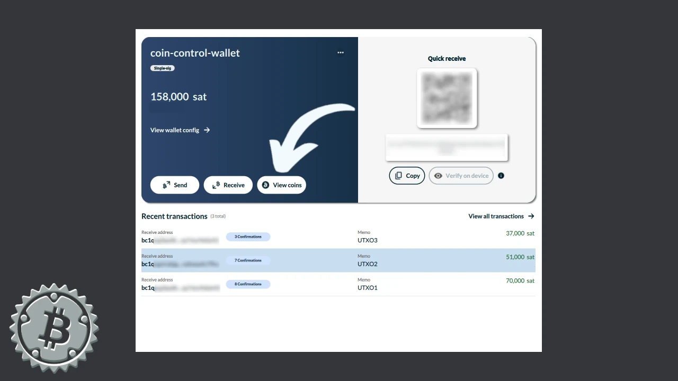Click the blurred receive address box
The image size is (678, 381).
(x=447, y=147)
